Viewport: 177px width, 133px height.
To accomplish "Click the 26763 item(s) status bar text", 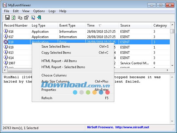I will [21, 128].
